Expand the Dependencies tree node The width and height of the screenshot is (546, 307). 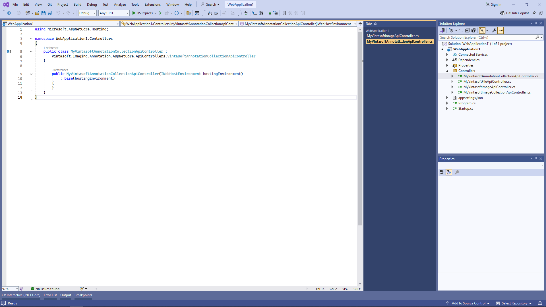[x=447, y=60]
